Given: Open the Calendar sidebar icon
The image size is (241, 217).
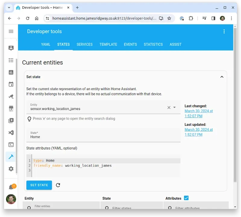Looking at the screenshot, I should [x=11, y=84].
